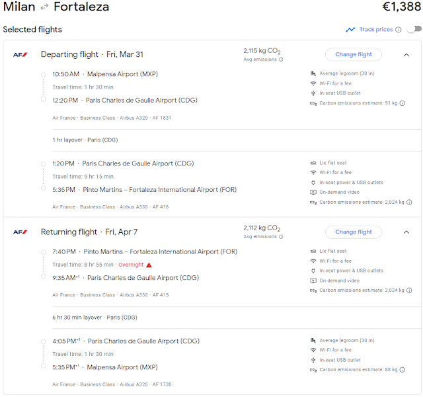Image resolution: width=423 pixels, height=397 pixels.
Task: Click the Wi-Fi icon for flight AF 1730
Action: [x=313, y=350]
